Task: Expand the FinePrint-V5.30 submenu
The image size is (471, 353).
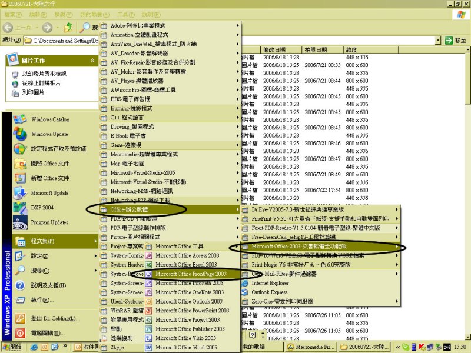Action: pos(320,219)
